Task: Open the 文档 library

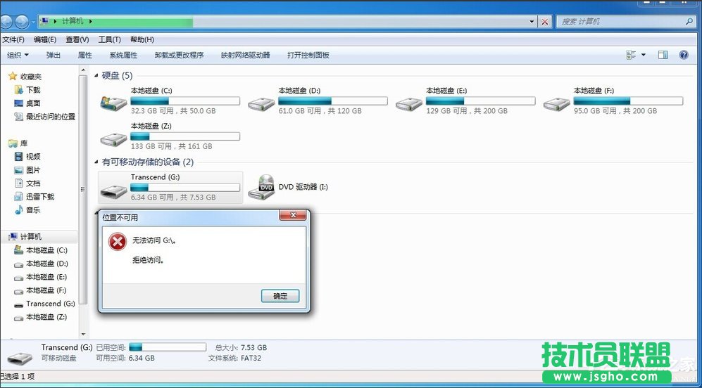Action: 33,183
